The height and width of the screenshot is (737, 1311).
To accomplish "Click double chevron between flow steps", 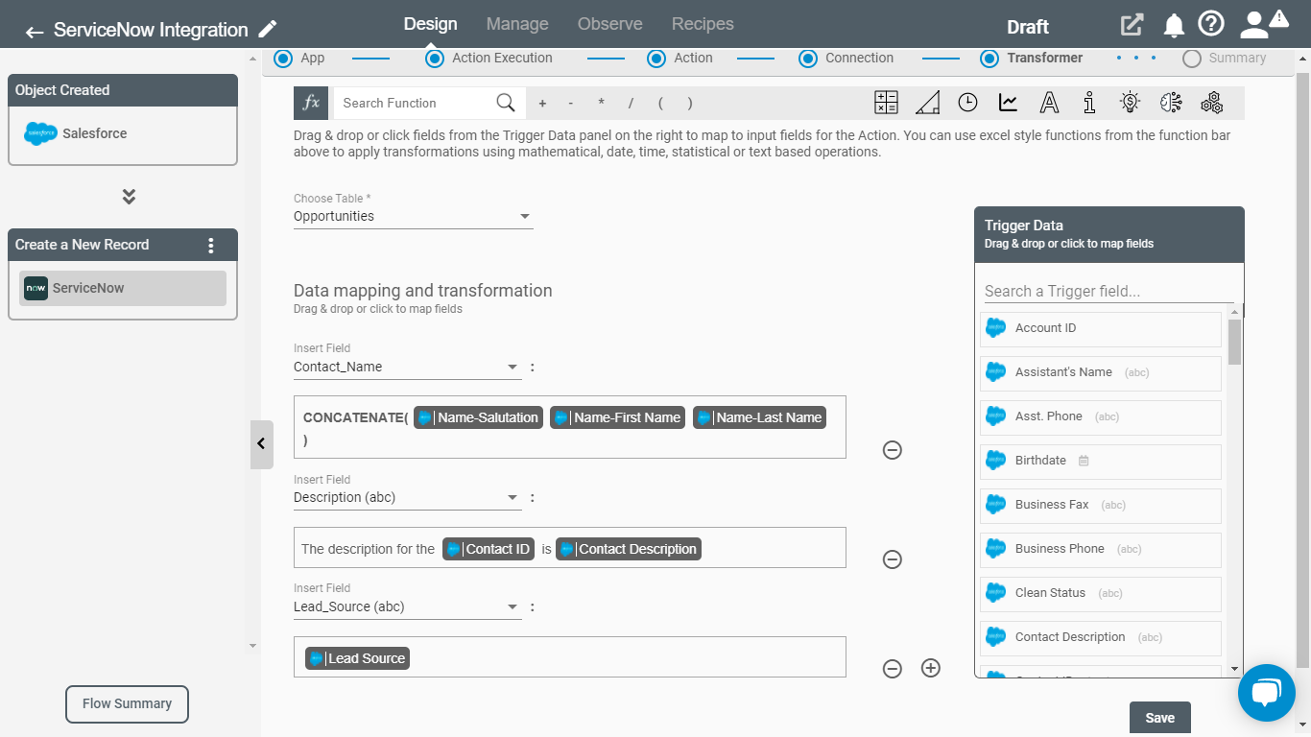I will tap(129, 197).
